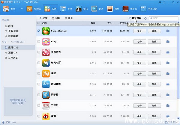This screenshot has width=180, height=125.
Task: Check the 美图秀秀 checkbox
Action: (x=39, y=52)
